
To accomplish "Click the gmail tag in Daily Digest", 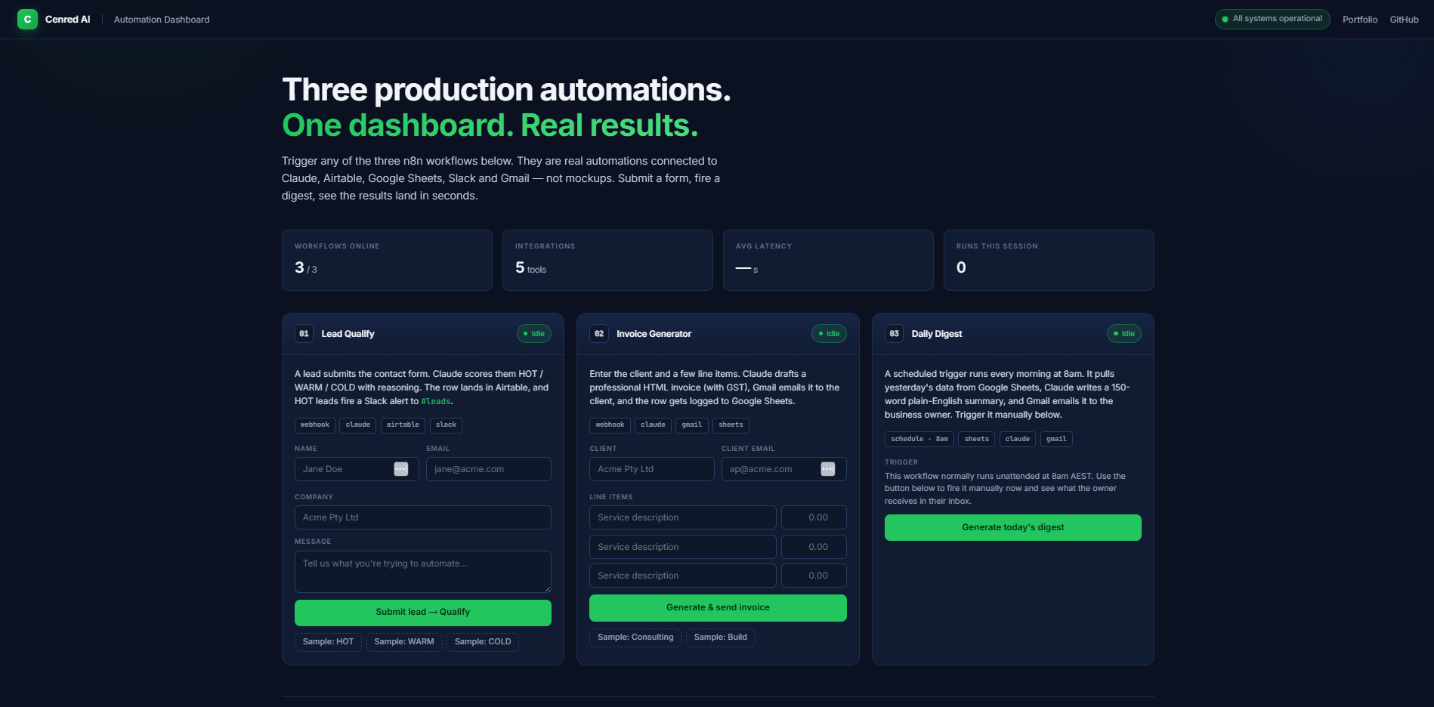I will [1056, 440].
